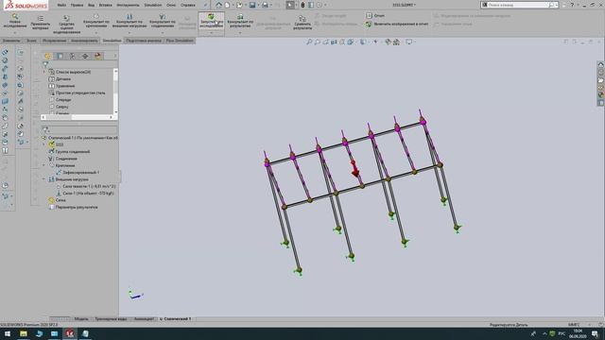The image size is (605, 340).
Task: Switch to Статический 1 bottom tab
Action: point(177,319)
